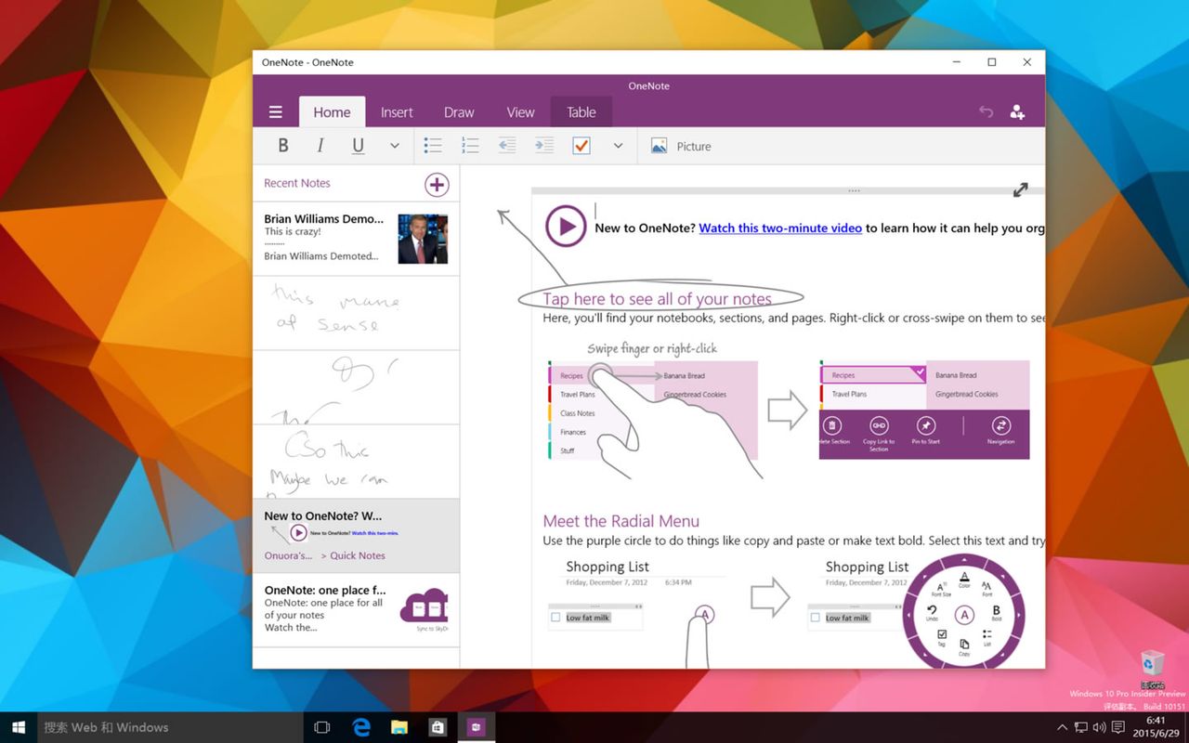The image size is (1189, 743).
Task: Launch Edge browser from taskbar
Action: coord(361,727)
